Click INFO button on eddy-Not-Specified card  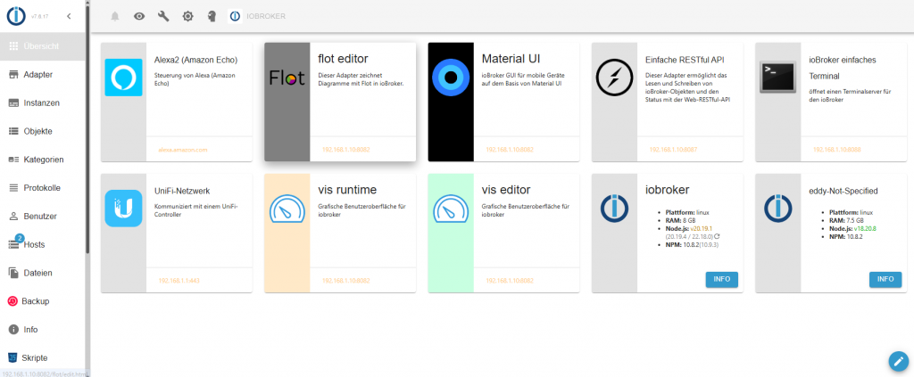(885, 279)
